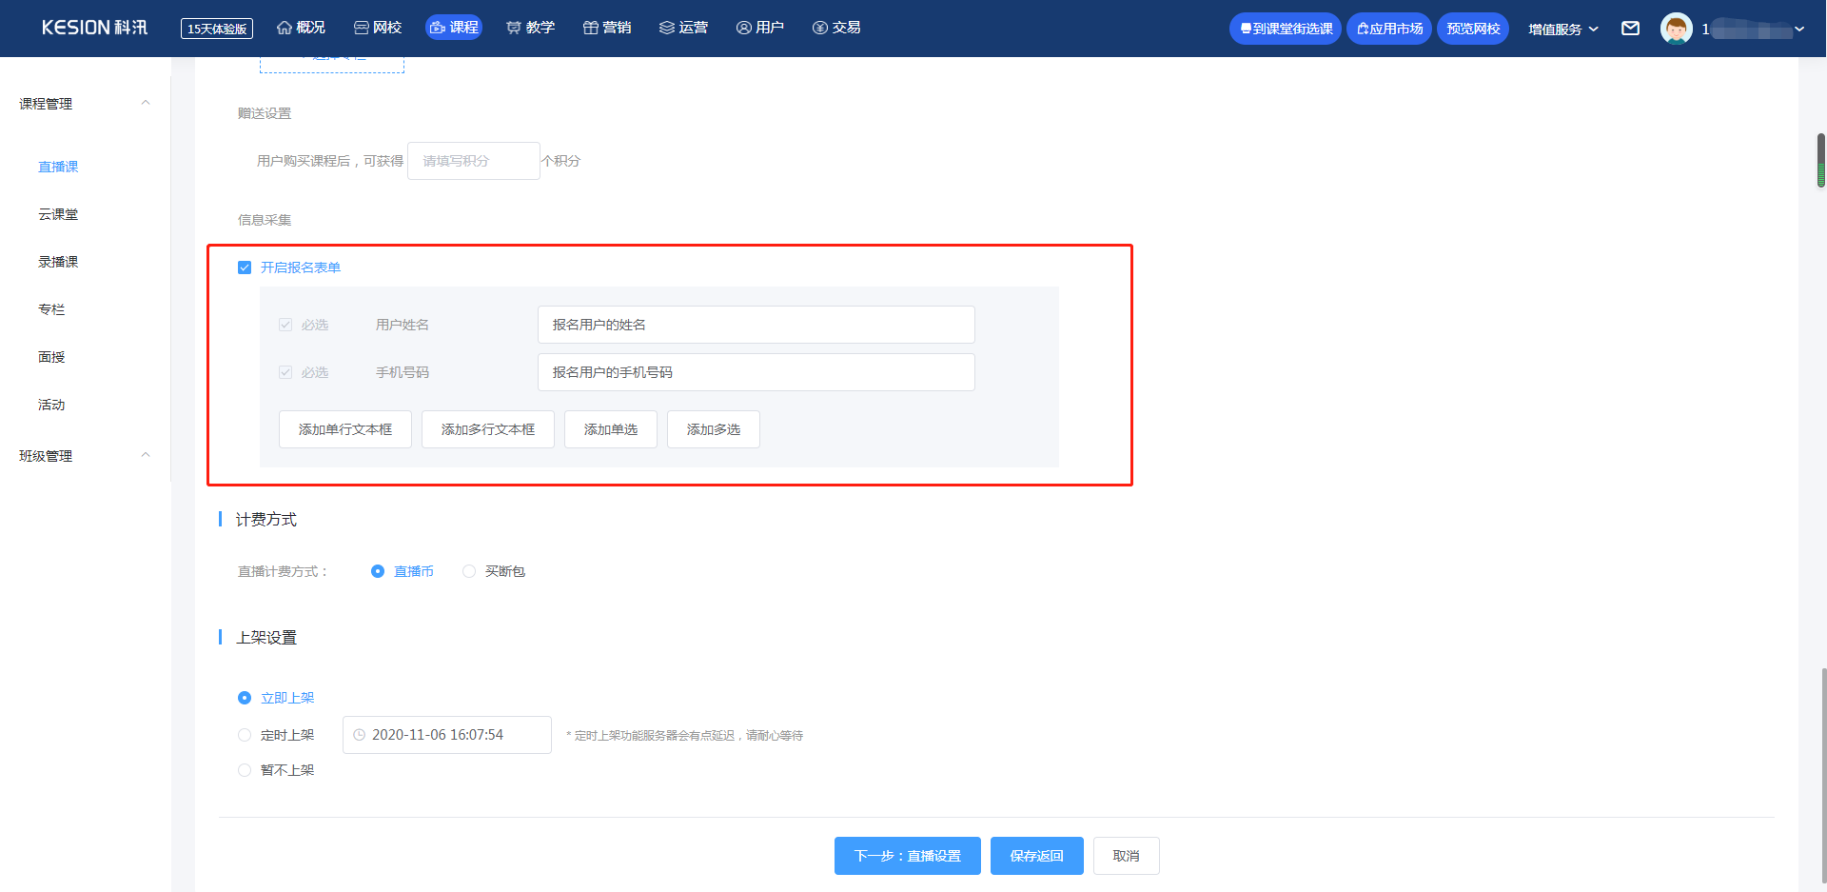
Task: Open 运营 operations layers icon tab
Action: (683, 28)
